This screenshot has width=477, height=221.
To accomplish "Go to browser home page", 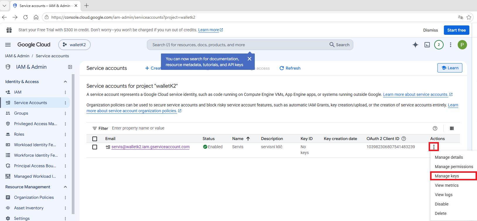I will click(x=36, y=17).
